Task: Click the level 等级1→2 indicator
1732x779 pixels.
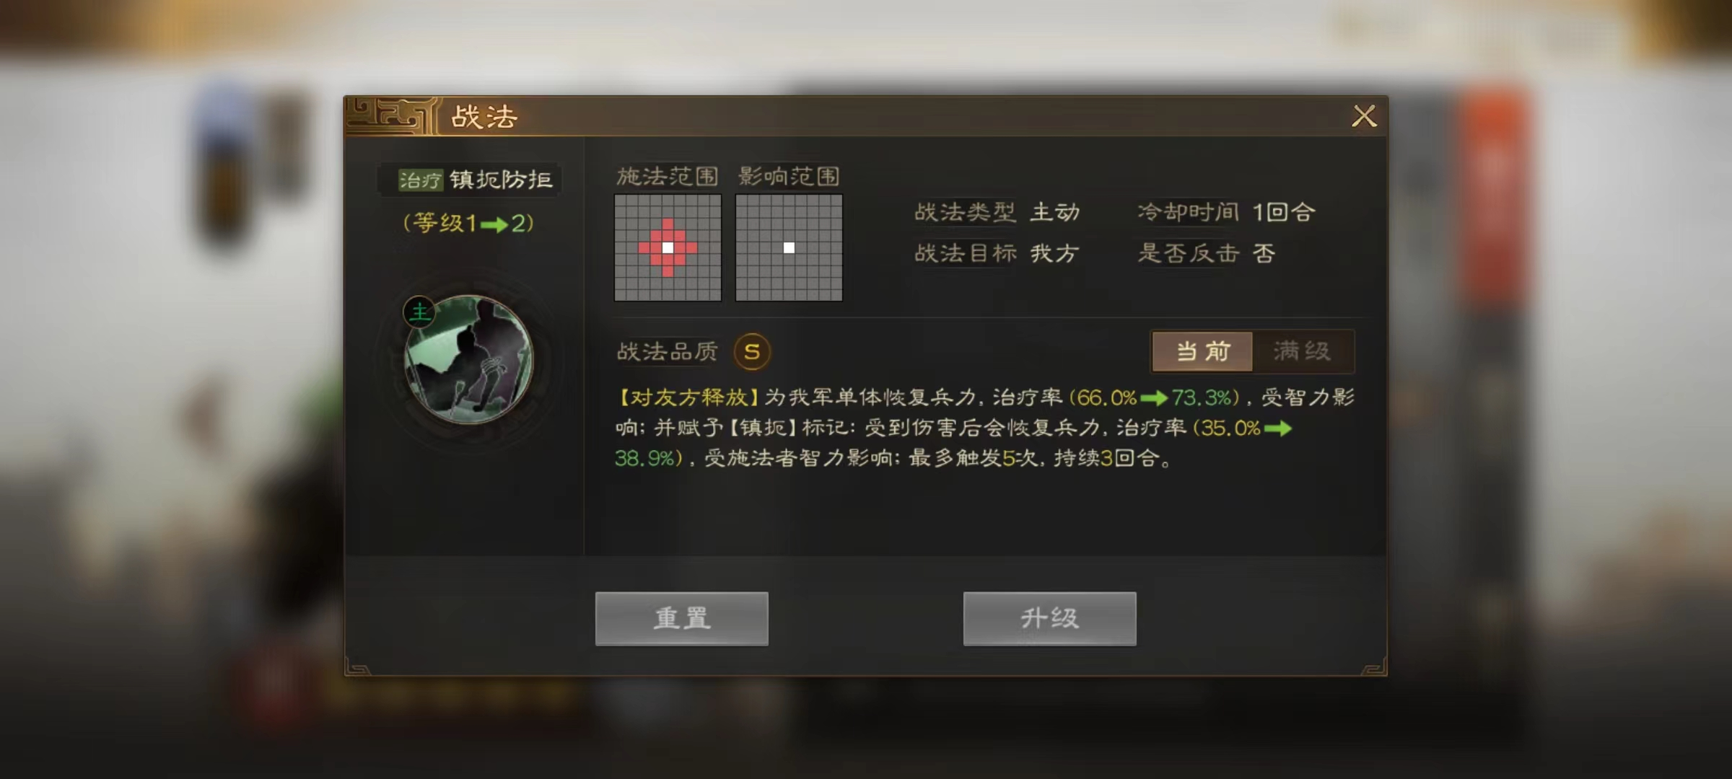Action: tap(468, 223)
